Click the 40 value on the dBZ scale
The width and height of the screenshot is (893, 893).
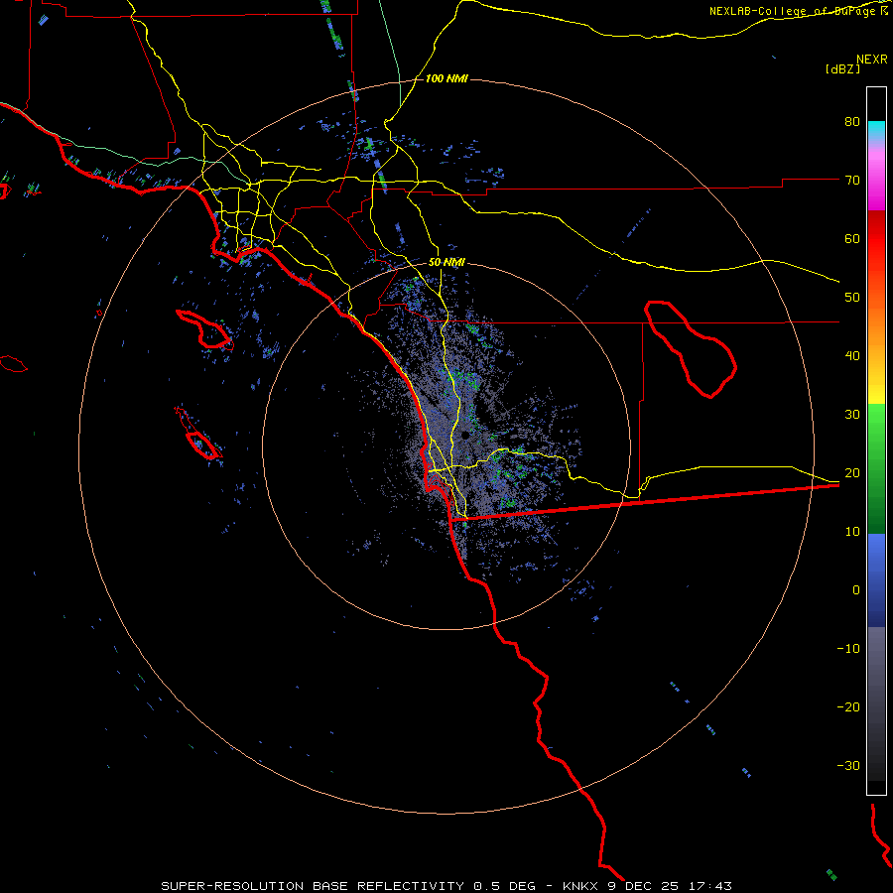(852, 356)
